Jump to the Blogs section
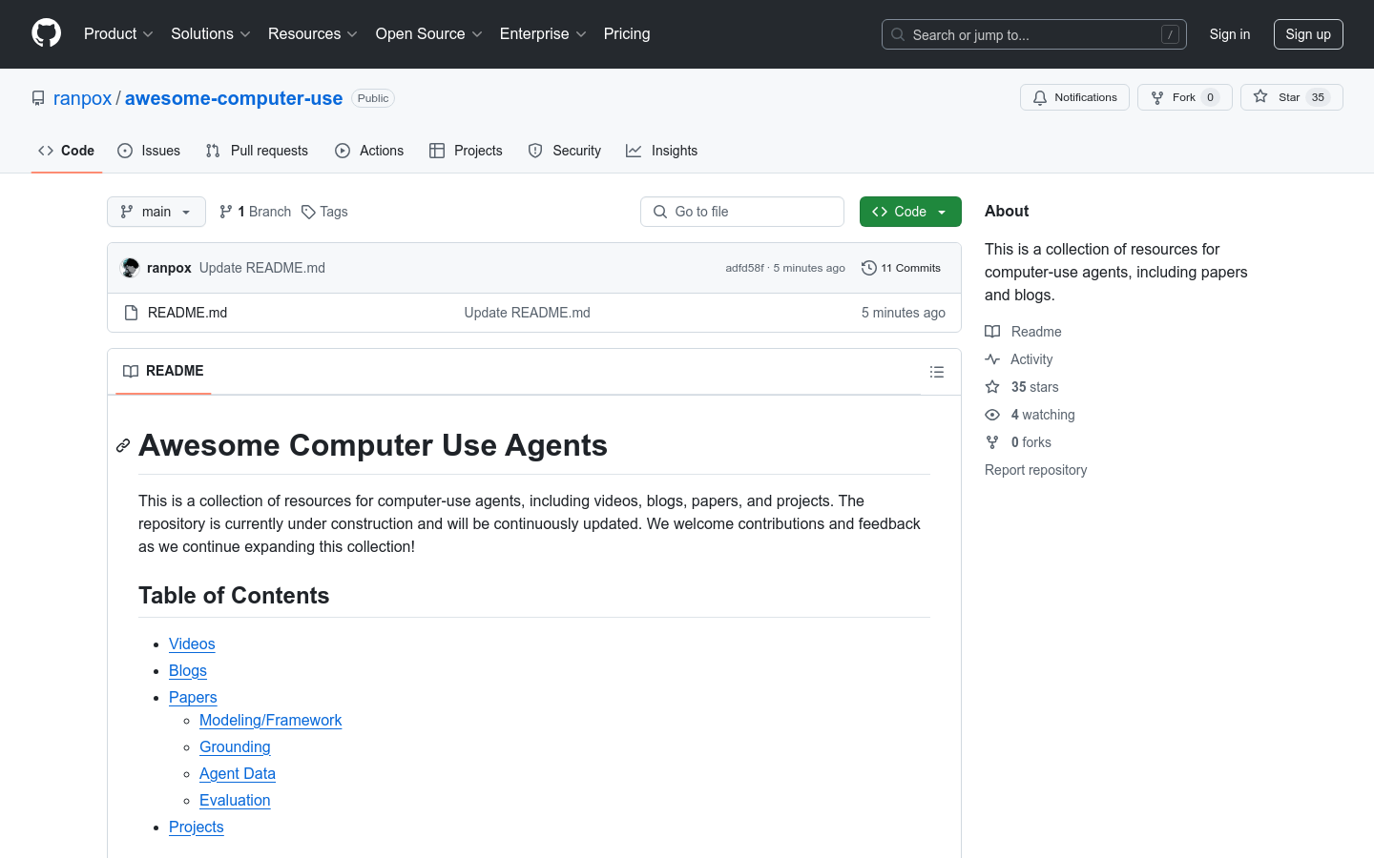Image resolution: width=1374 pixels, height=858 pixels. [x=188, y=671]
